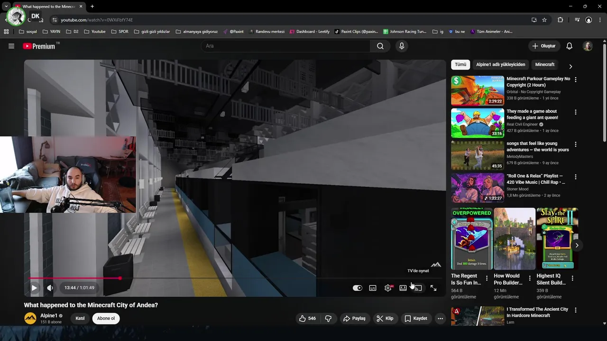Enter full screen mode
This screenshot has height=341, width=607.
433,288
